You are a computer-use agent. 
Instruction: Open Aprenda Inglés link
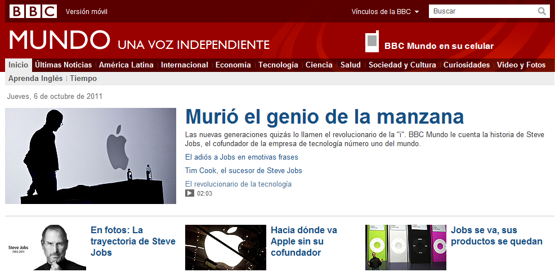tap(35, 79)
